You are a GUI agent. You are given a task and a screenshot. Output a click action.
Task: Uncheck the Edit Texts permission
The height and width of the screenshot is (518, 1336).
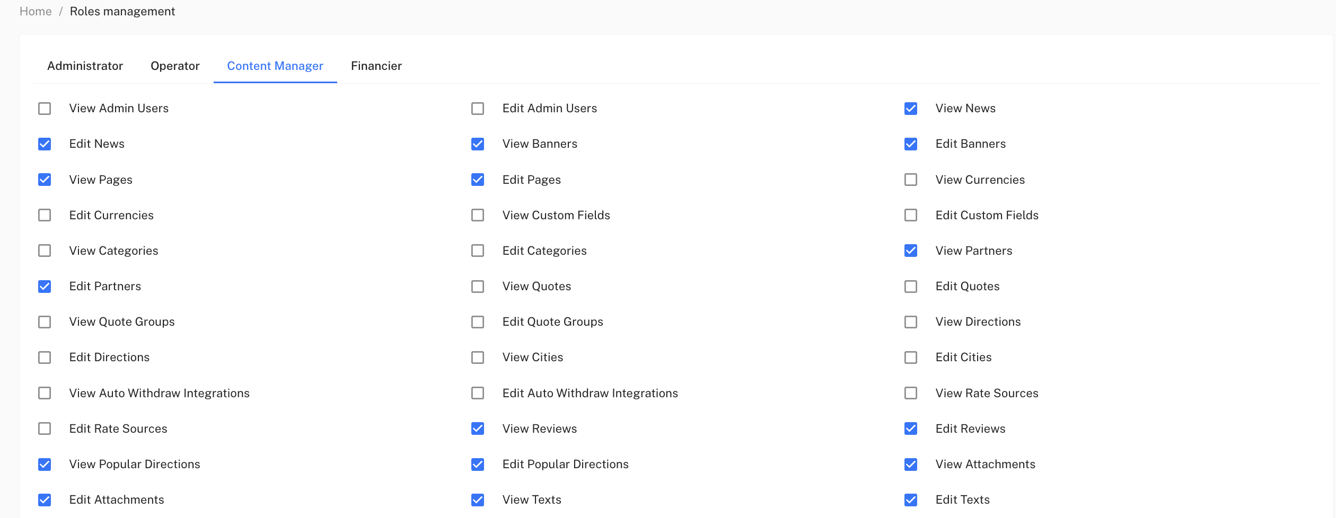coord(911,500)
